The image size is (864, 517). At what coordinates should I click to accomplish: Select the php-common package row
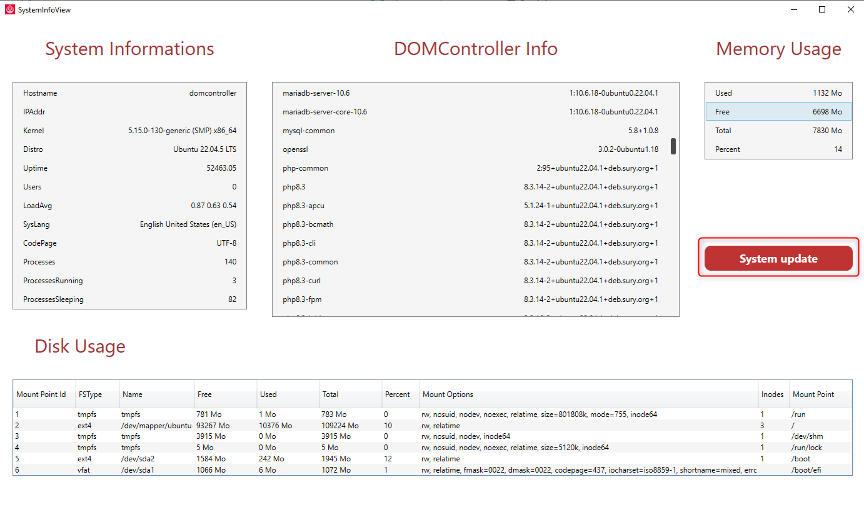pyautogui.click(x=470, y=168)
